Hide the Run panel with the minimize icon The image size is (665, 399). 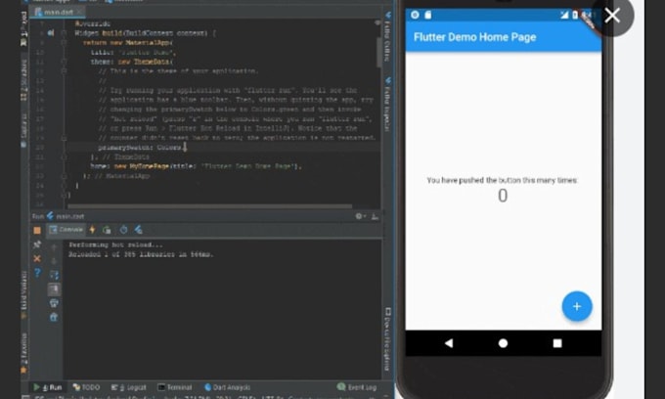point(375,217)
